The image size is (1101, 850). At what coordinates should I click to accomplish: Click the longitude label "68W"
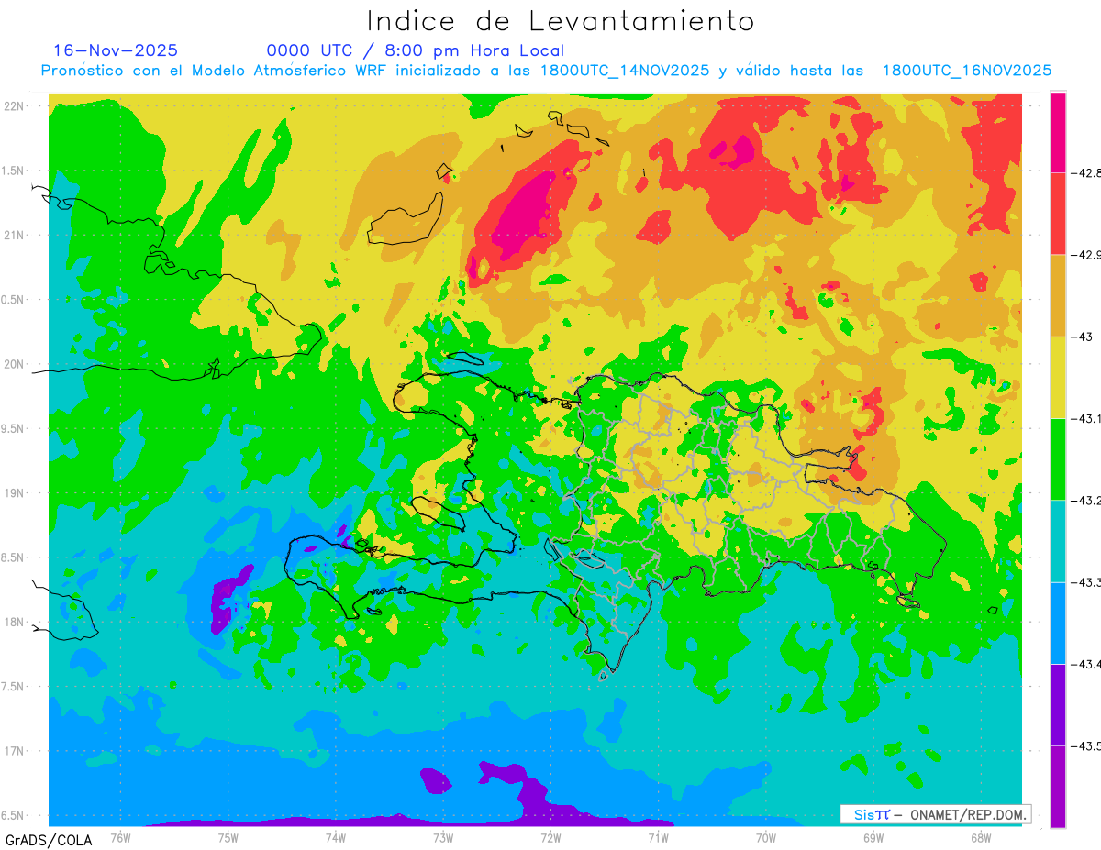click(x=980, y=836)
